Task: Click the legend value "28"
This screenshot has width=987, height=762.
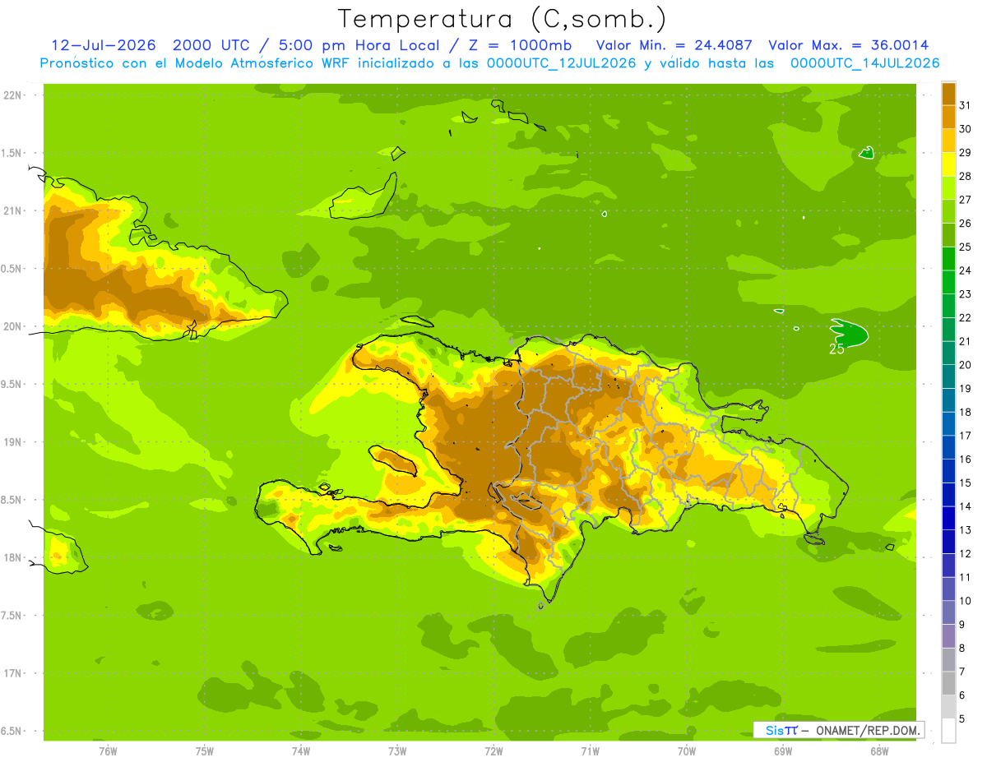Action: [966, 176]
